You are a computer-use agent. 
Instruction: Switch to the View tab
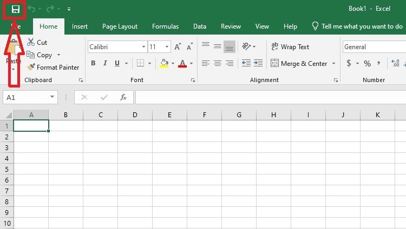pyautogui.click(x=262, y=26)
